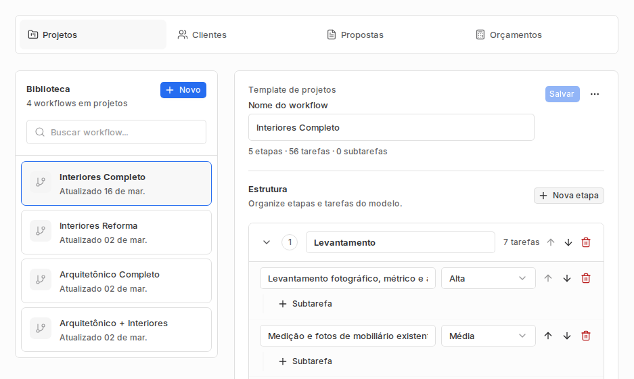Image resolution: width=634 pixels, height=379 pixels.
Task: Click the Clientes people icon
Action: pos(183,35)
